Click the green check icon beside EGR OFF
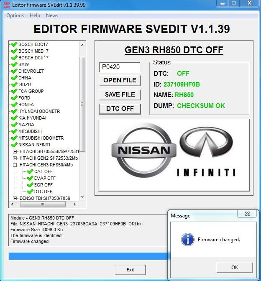The image size is (261, 281). 30,184
